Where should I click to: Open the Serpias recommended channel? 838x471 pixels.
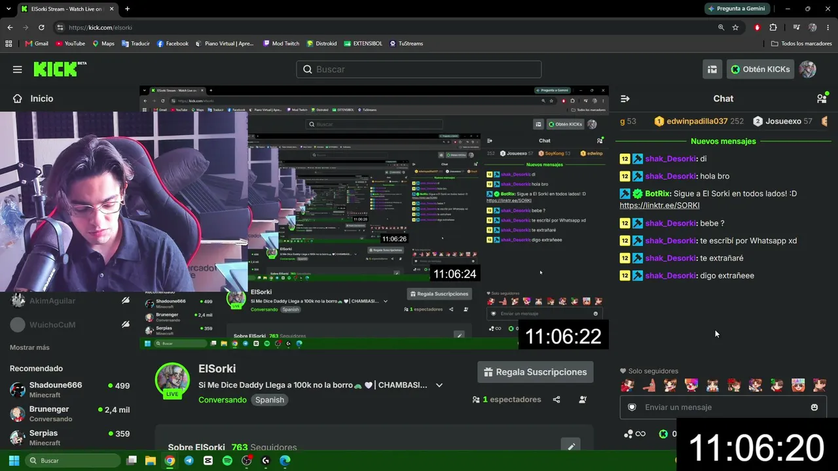(x=69, y=438)
